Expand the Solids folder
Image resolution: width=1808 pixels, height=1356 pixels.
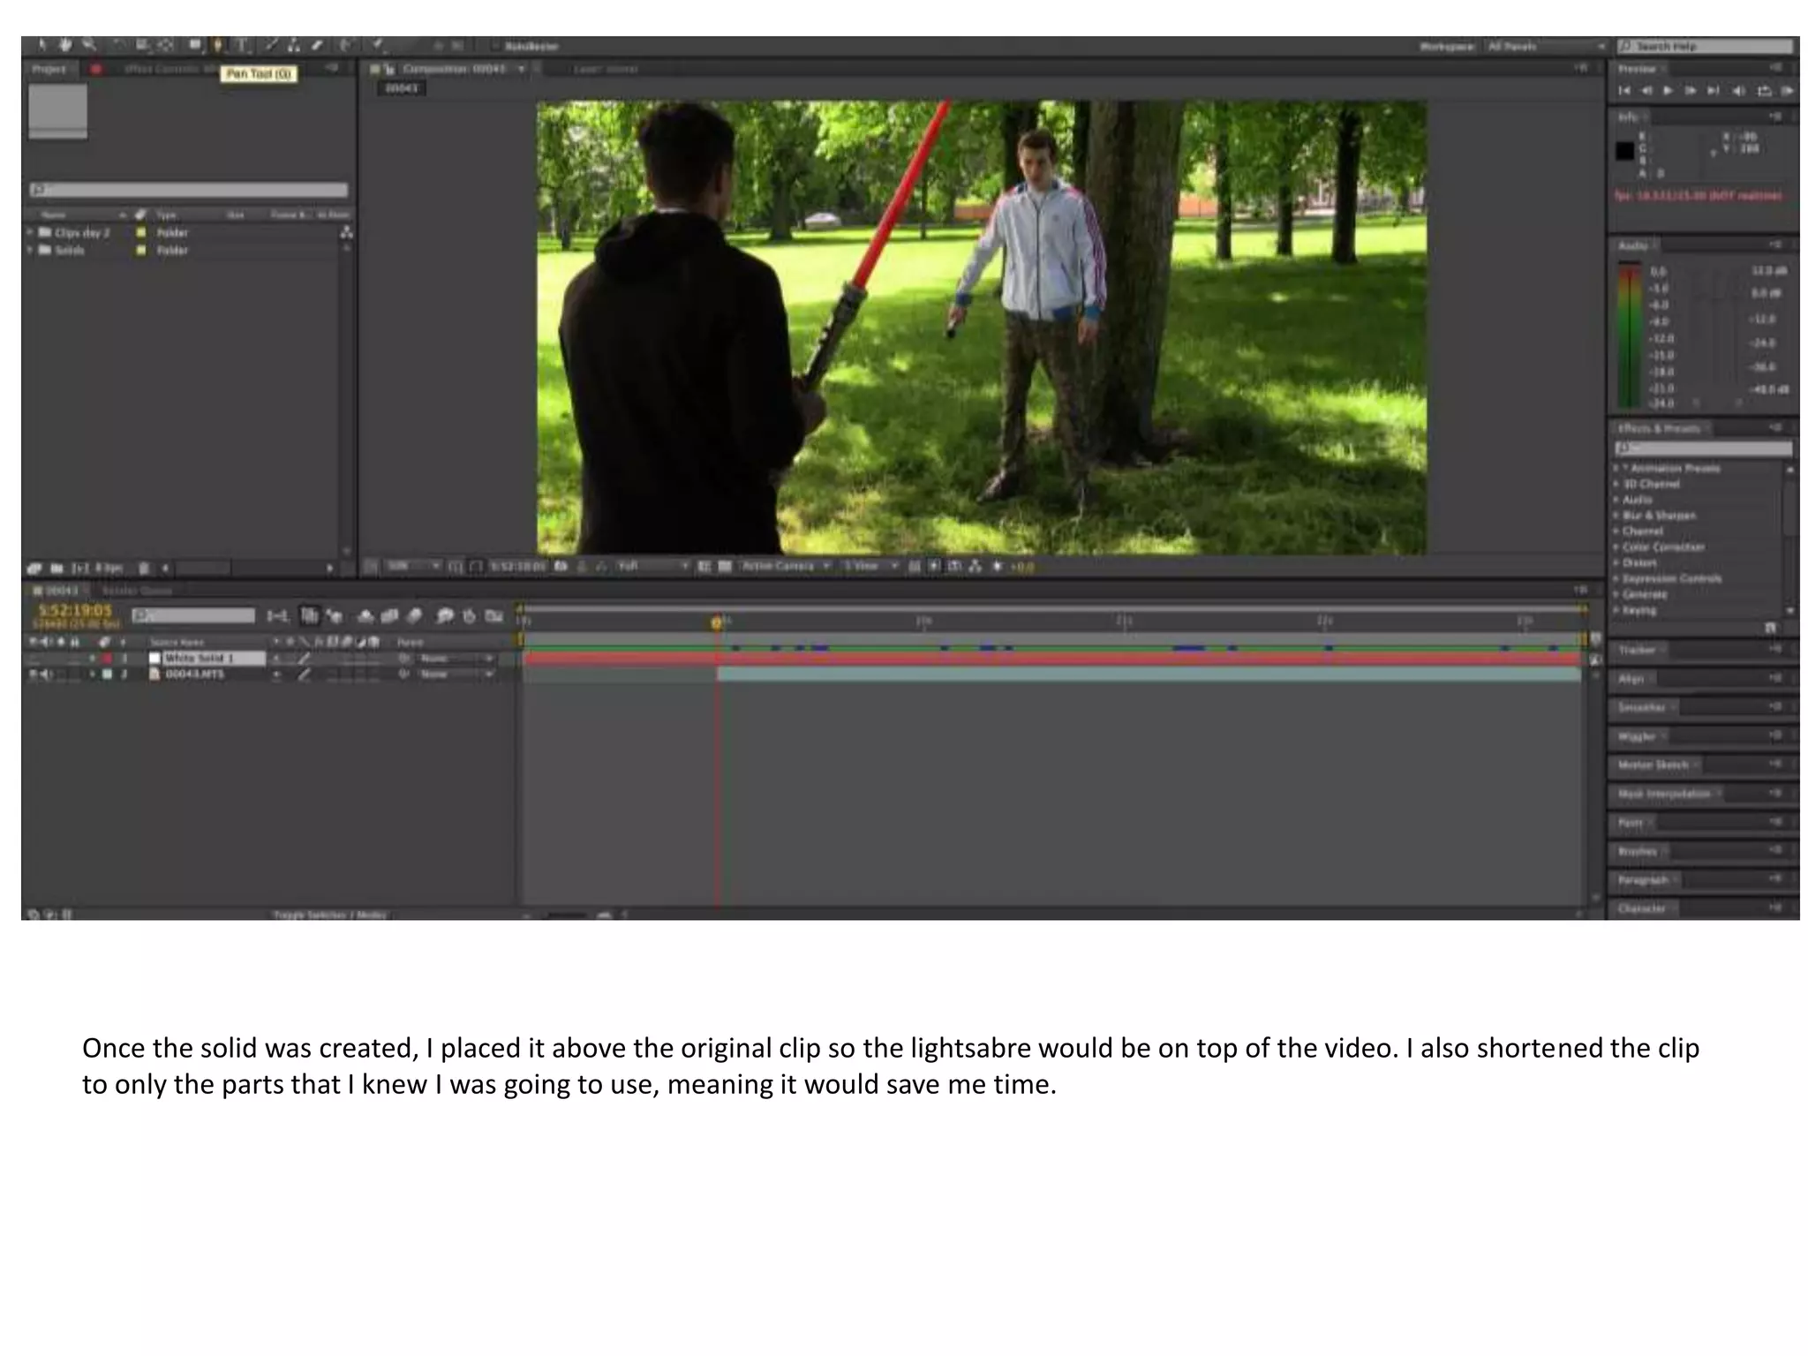point(31,250)
